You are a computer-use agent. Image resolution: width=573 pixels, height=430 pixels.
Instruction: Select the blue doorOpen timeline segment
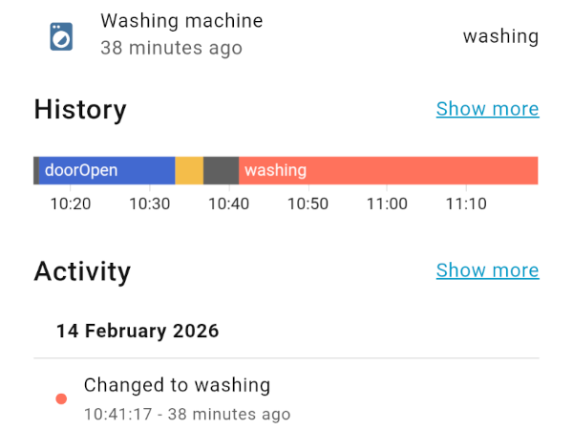(x=107, y=170)
